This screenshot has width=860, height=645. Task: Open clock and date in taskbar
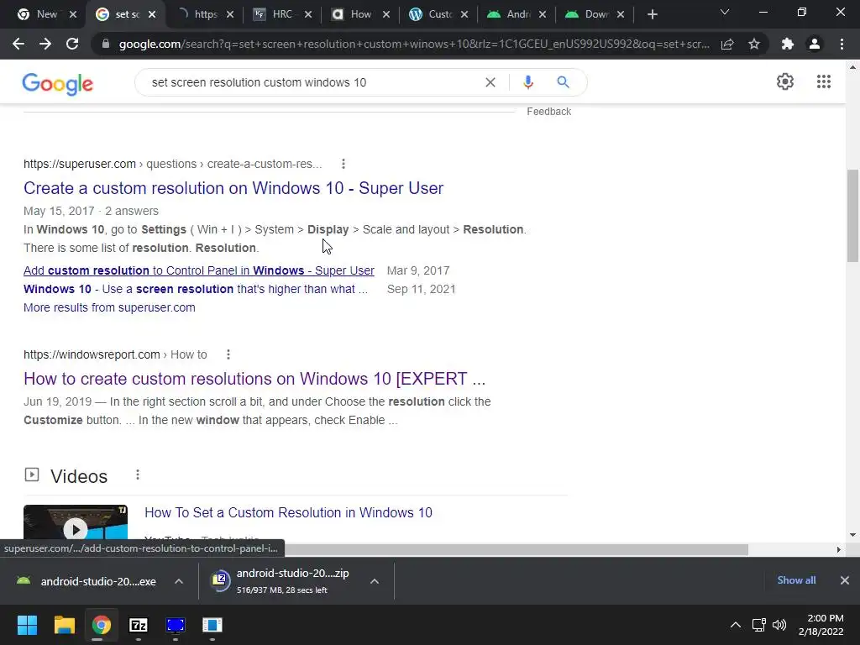pos(821,625)
